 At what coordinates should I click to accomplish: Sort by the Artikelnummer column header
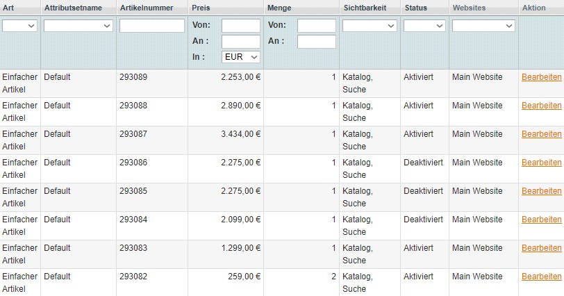147,8
